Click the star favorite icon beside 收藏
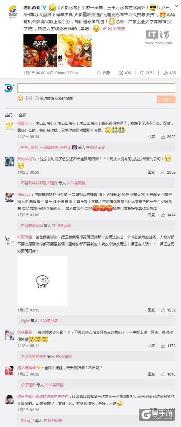Image resolution: width=181 pixels, height=427 pixels. pos(98,73)
